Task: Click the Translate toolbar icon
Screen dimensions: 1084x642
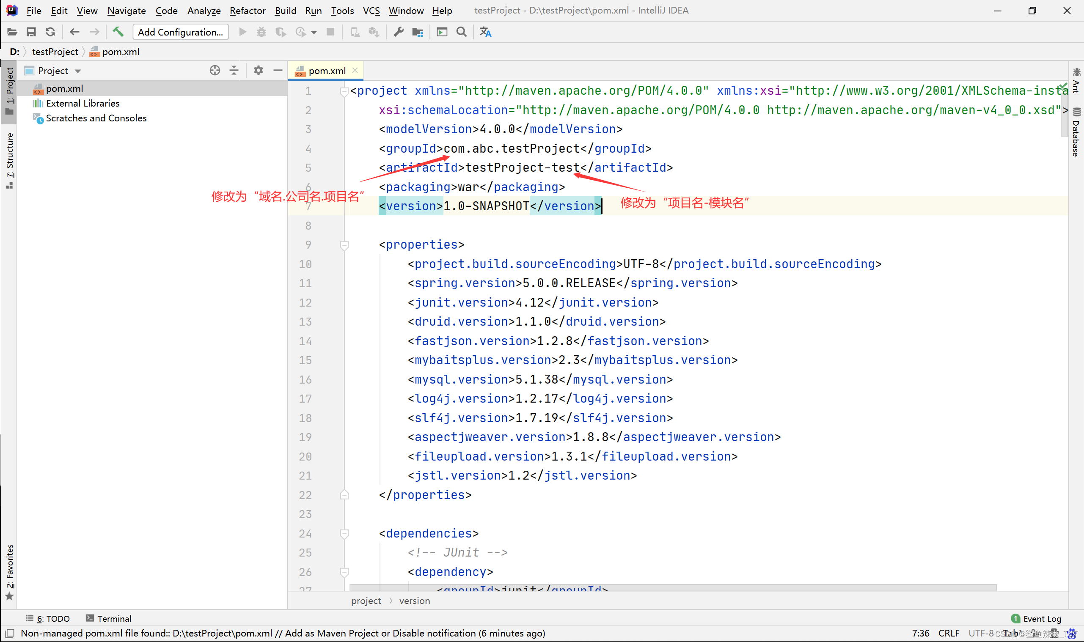Action: point(486,32)
